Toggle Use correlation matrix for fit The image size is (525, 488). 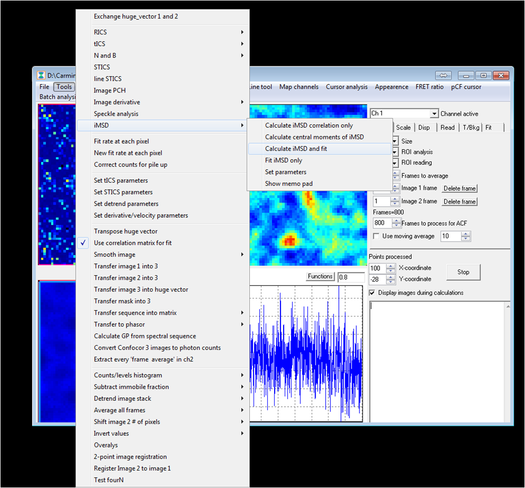(x=132, y=243)
